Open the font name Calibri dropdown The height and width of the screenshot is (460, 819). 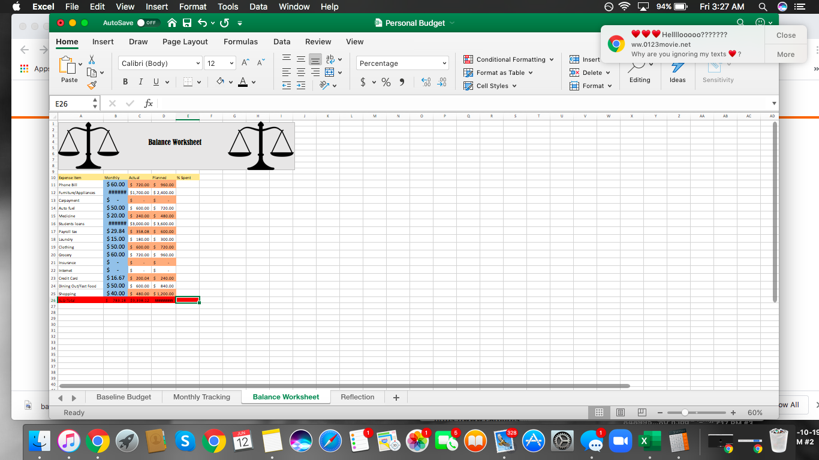tap(198, 63)
